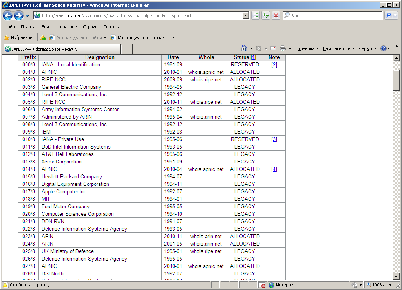The width and height of the screenshot is (402, 290).
Task: Expand the address bar history dropdown
Action: pyautogui.click(x=246, y=16)
